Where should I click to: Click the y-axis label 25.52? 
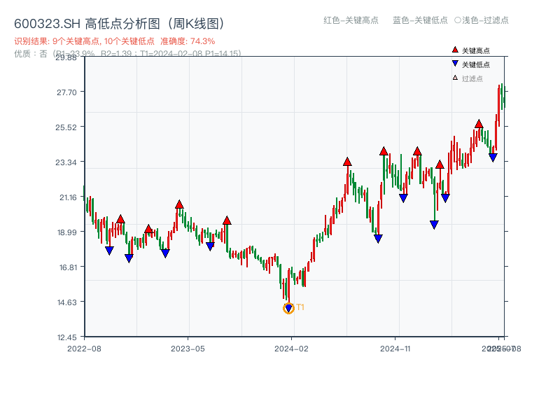66,127
